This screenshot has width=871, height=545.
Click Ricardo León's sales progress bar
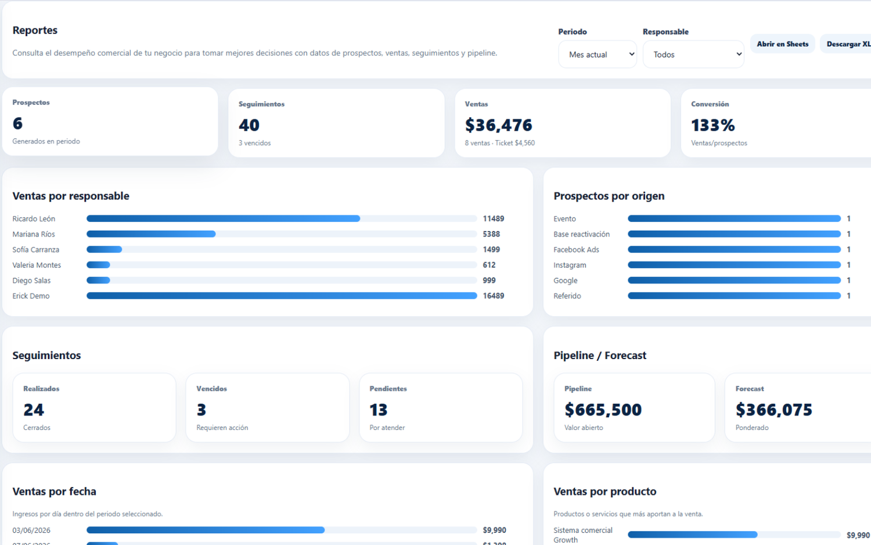point(282,218)
